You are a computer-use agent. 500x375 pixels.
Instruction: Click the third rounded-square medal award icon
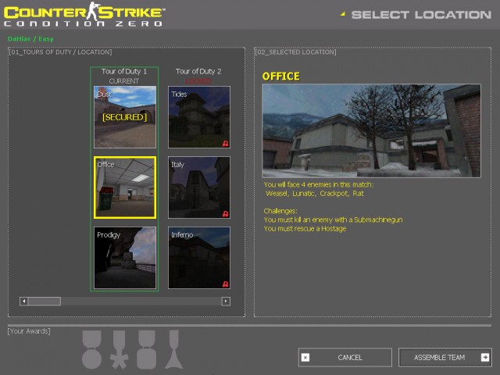point(147,349)
